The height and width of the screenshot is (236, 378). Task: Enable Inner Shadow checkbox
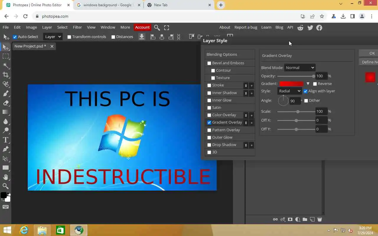click(x=209, y=93)
